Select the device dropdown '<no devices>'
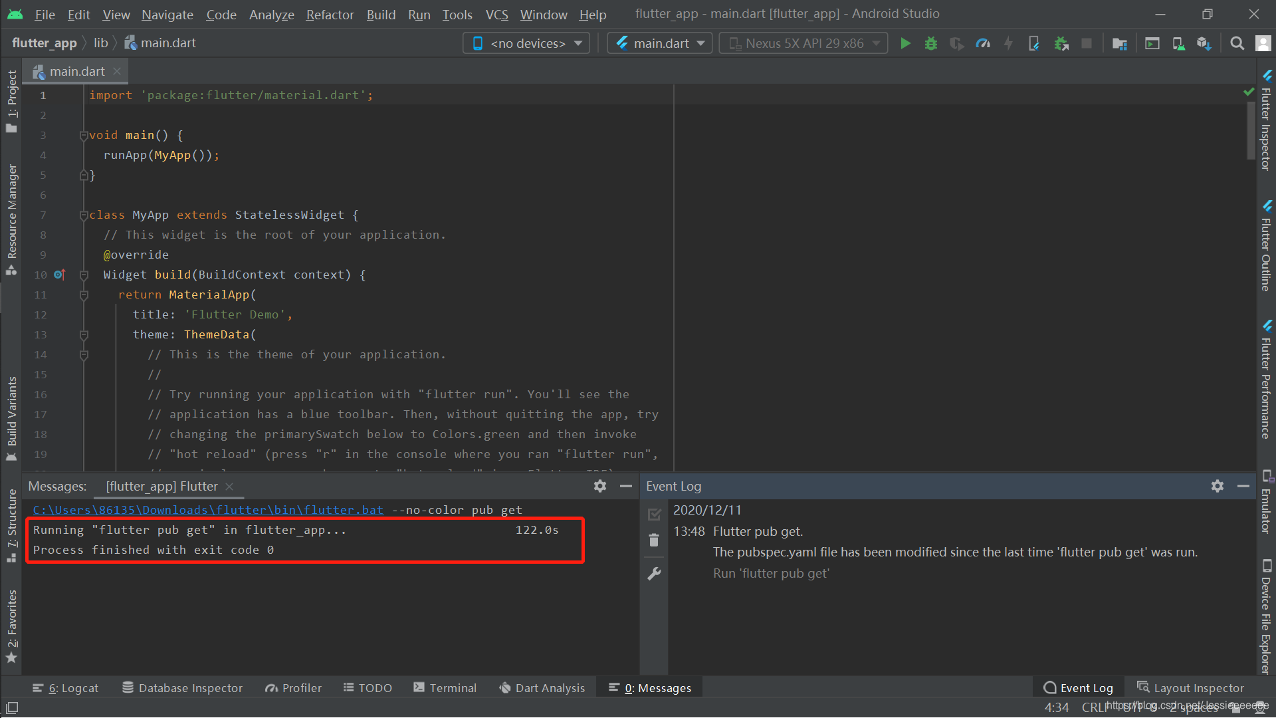The width and height of the screenshot is (1276, 718). (x=527, y=42)
